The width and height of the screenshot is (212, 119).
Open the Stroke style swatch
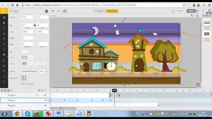(24, 57)
